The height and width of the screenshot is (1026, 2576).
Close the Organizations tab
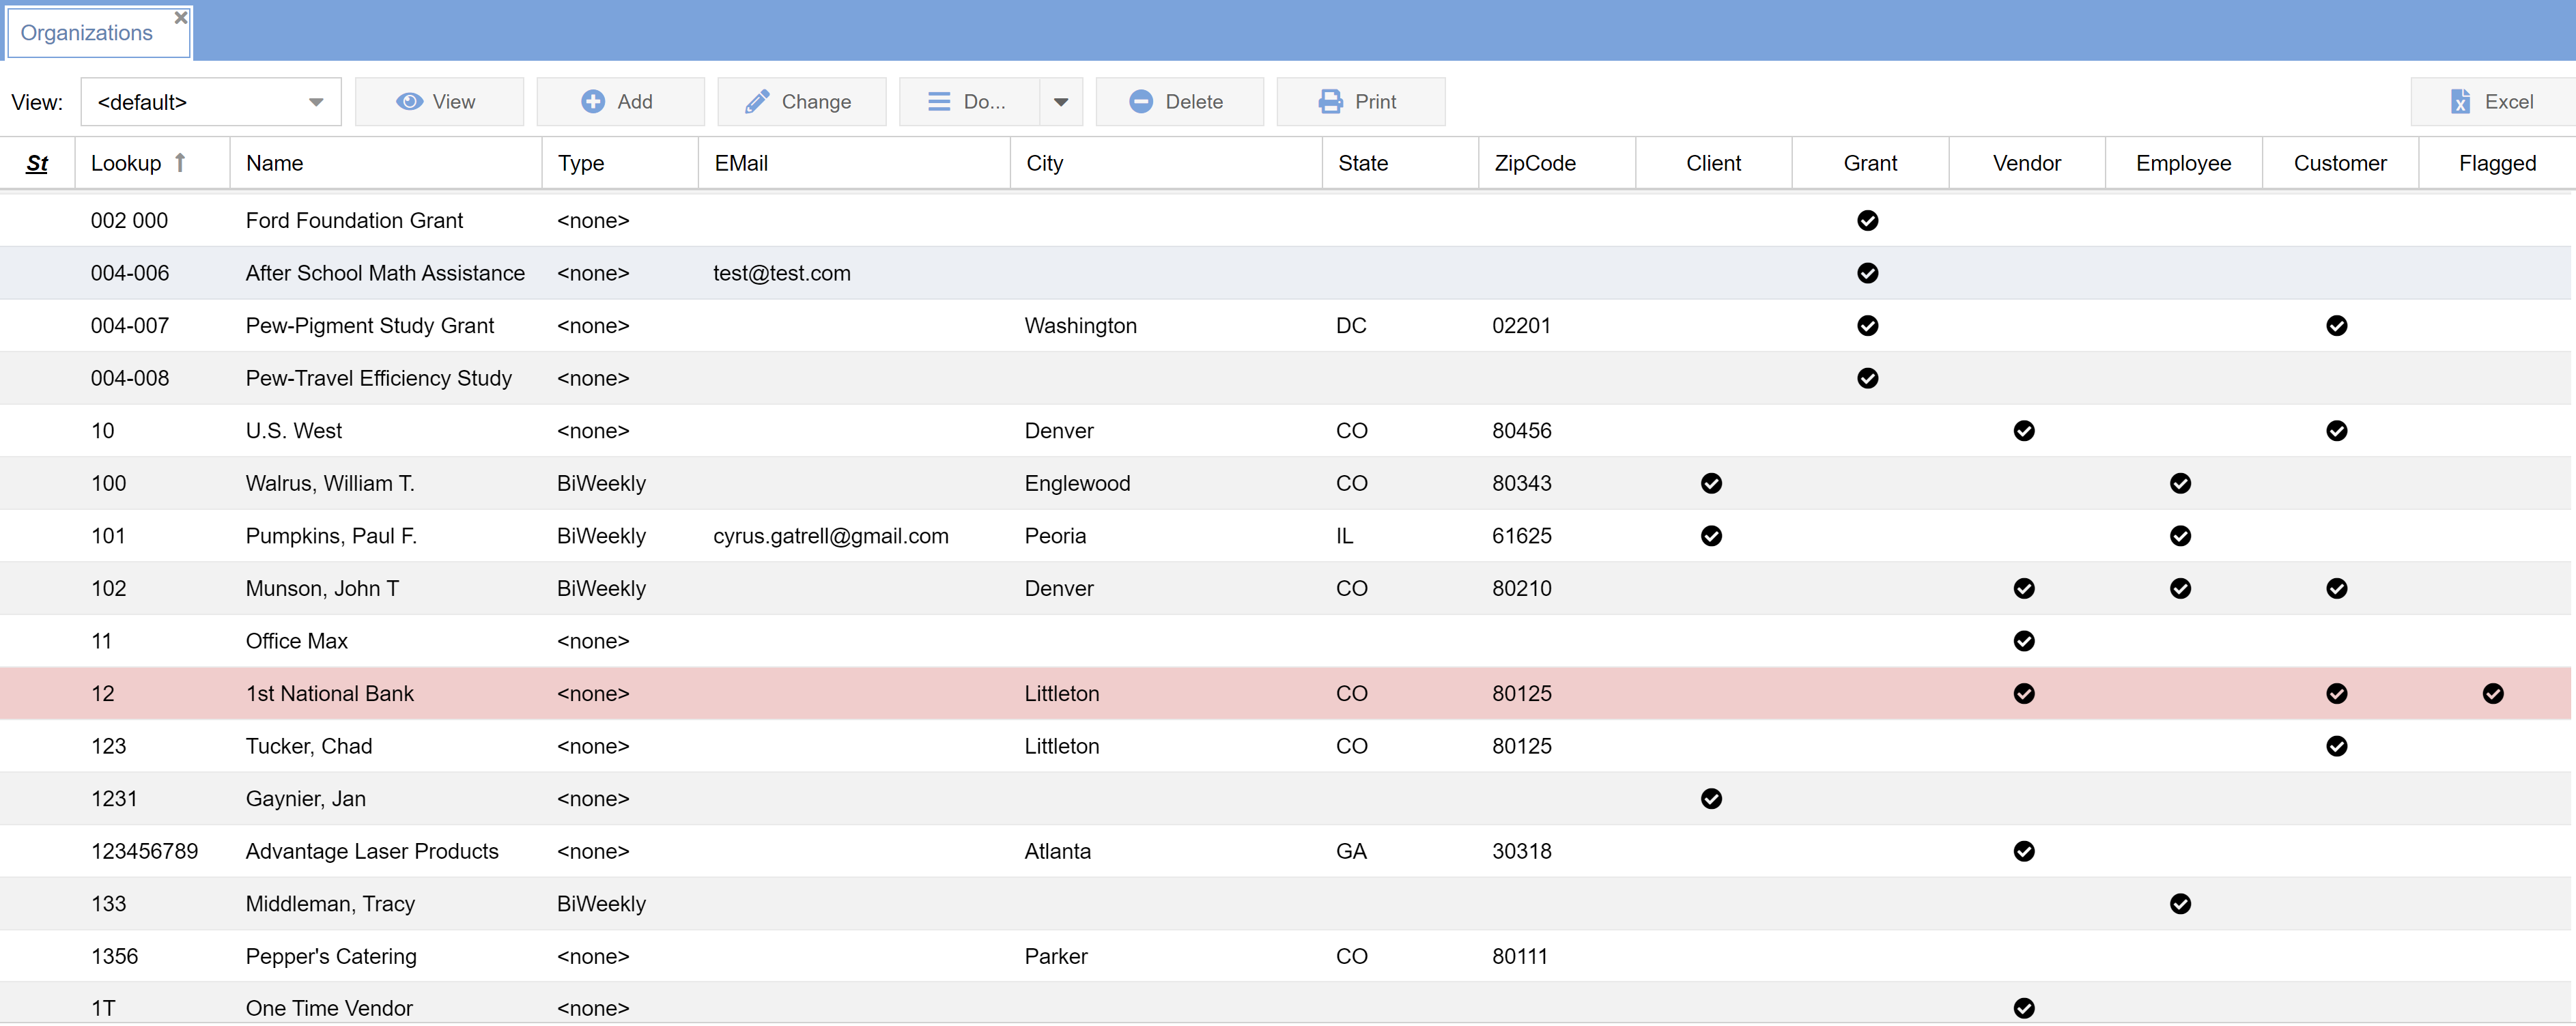click(x=181, y=17)
